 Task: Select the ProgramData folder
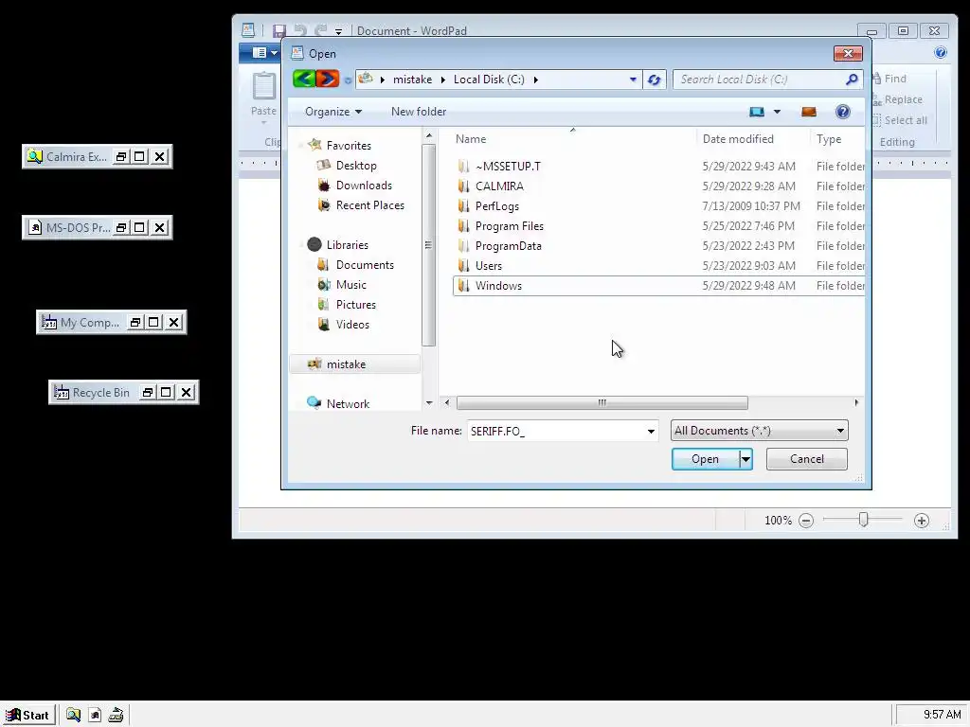point(509,245)
